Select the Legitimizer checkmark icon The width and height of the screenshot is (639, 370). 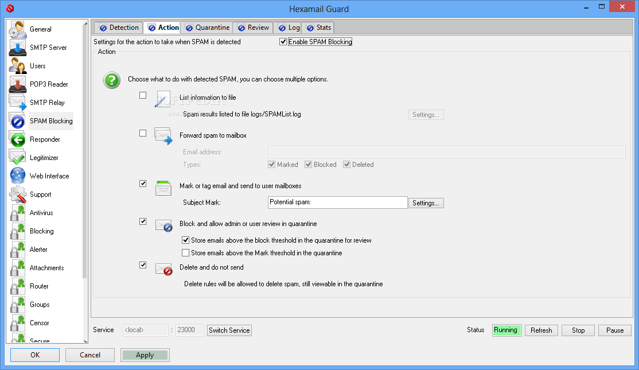18,158
